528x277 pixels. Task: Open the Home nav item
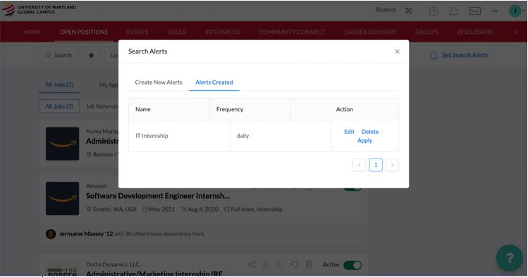(32, 32)
